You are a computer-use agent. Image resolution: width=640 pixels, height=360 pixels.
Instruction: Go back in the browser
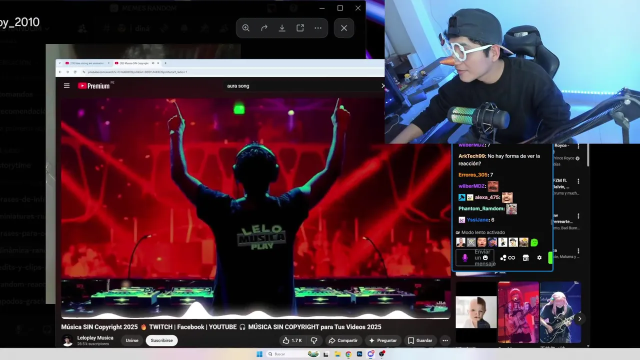coord(60,72)
